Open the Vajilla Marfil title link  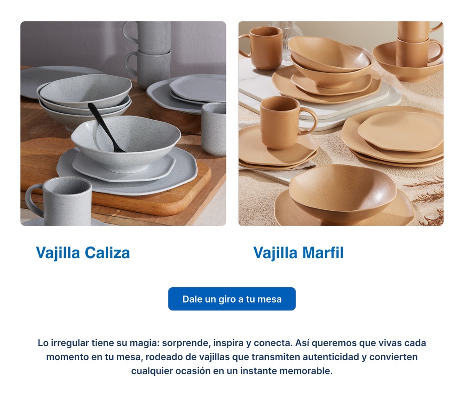point(298,253)
